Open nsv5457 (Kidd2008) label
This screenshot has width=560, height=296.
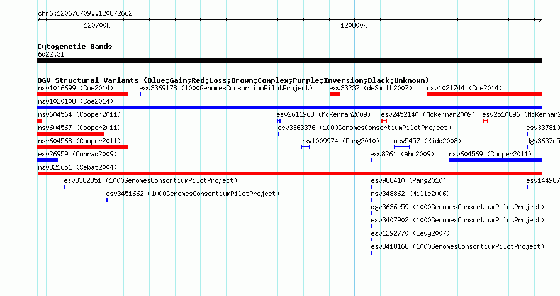point(427,141)
